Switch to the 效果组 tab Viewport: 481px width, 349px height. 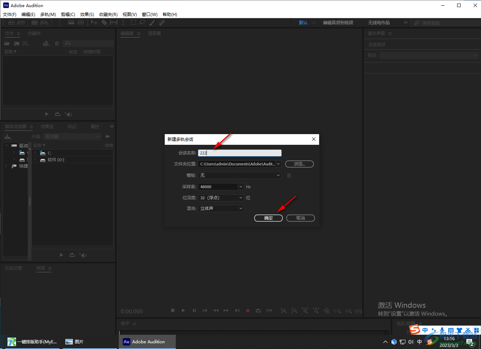[x=47, y=127]
